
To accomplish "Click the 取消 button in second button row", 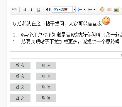I will click(x=46, y=76).
